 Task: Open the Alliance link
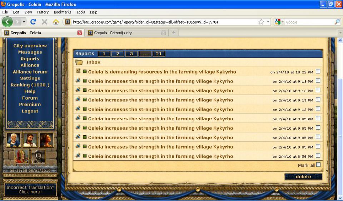(x=30, y=65)
